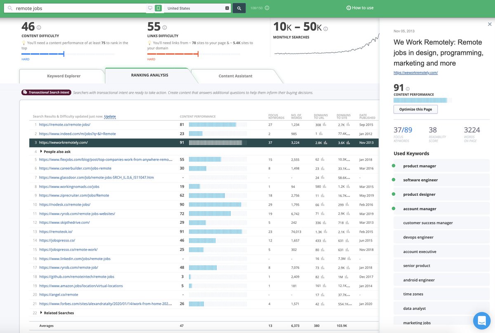This screenshot has height=333, width=495.
Task: Click info icon next to 108/150 counter
Action: pyautogui.click(x=267, y=8)
